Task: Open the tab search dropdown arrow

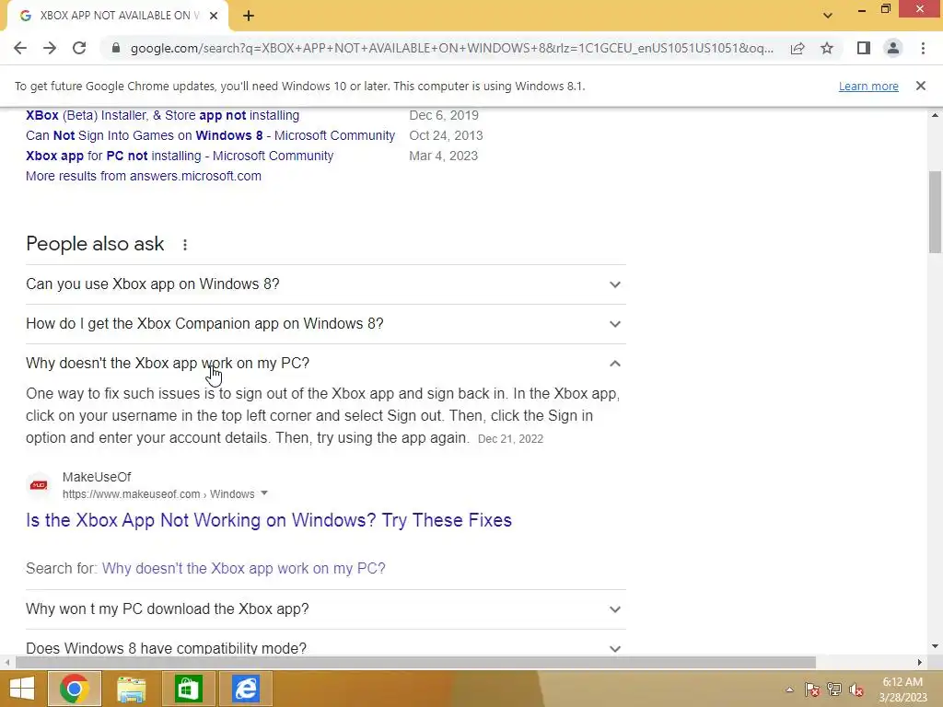Action: click(x=828, y=16)
